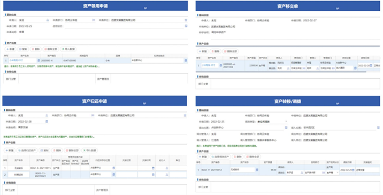Open 调入位置 picker in 资产转移/调拨 form
The height and width of the screenshot is (195, 383).
(378, 127)
